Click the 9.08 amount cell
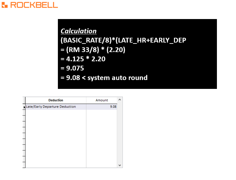 (x=102, y=107)
